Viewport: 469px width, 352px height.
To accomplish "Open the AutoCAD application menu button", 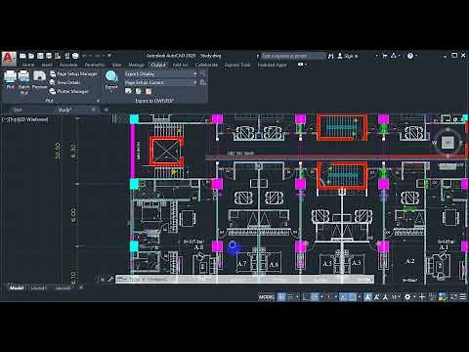I will pyautogui.click(x=9, y=59).
